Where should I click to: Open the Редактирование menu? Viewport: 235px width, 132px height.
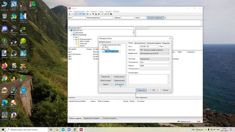tap(79, 11)
